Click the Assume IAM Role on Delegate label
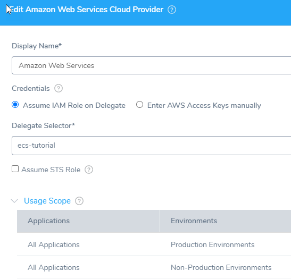 pos(74,105)
